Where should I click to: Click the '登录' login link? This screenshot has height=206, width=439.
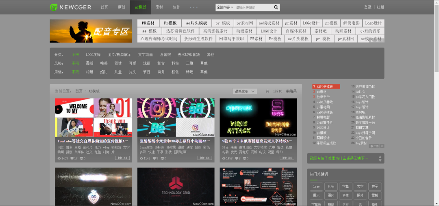pyautogui.click(x=367, y=7)
